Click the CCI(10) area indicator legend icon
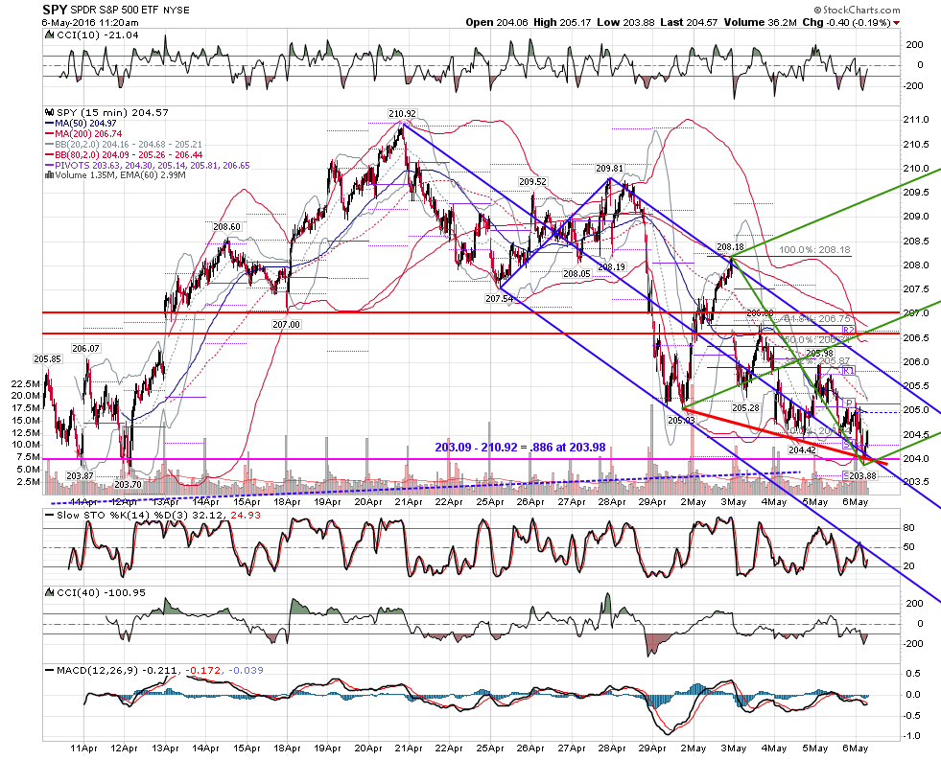 [51, 35]
